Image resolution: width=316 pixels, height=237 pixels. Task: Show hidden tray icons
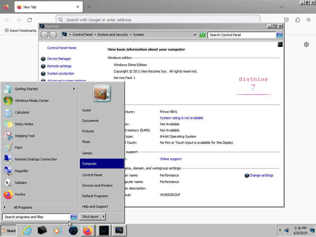point(280,230)
